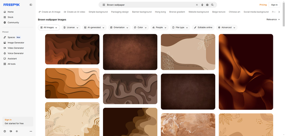Choose Website background tag
Screen dimensions: 285x136
198,12
